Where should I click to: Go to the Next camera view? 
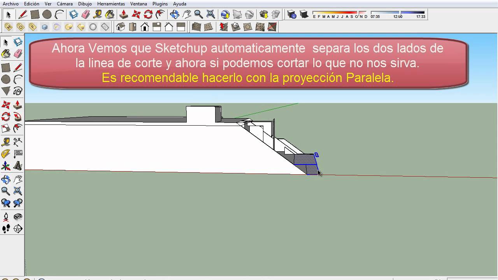tap(18, 203)
